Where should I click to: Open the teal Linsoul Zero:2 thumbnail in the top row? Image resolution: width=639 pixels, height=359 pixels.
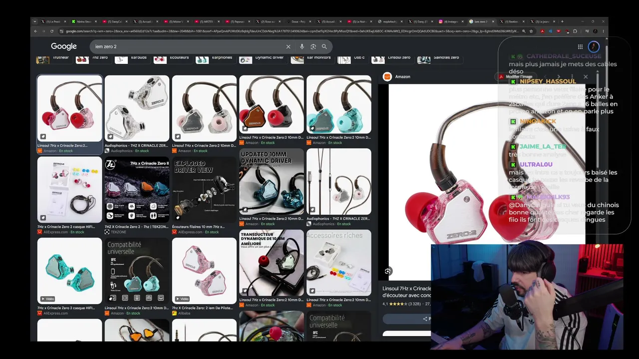[x=339, y=105]
